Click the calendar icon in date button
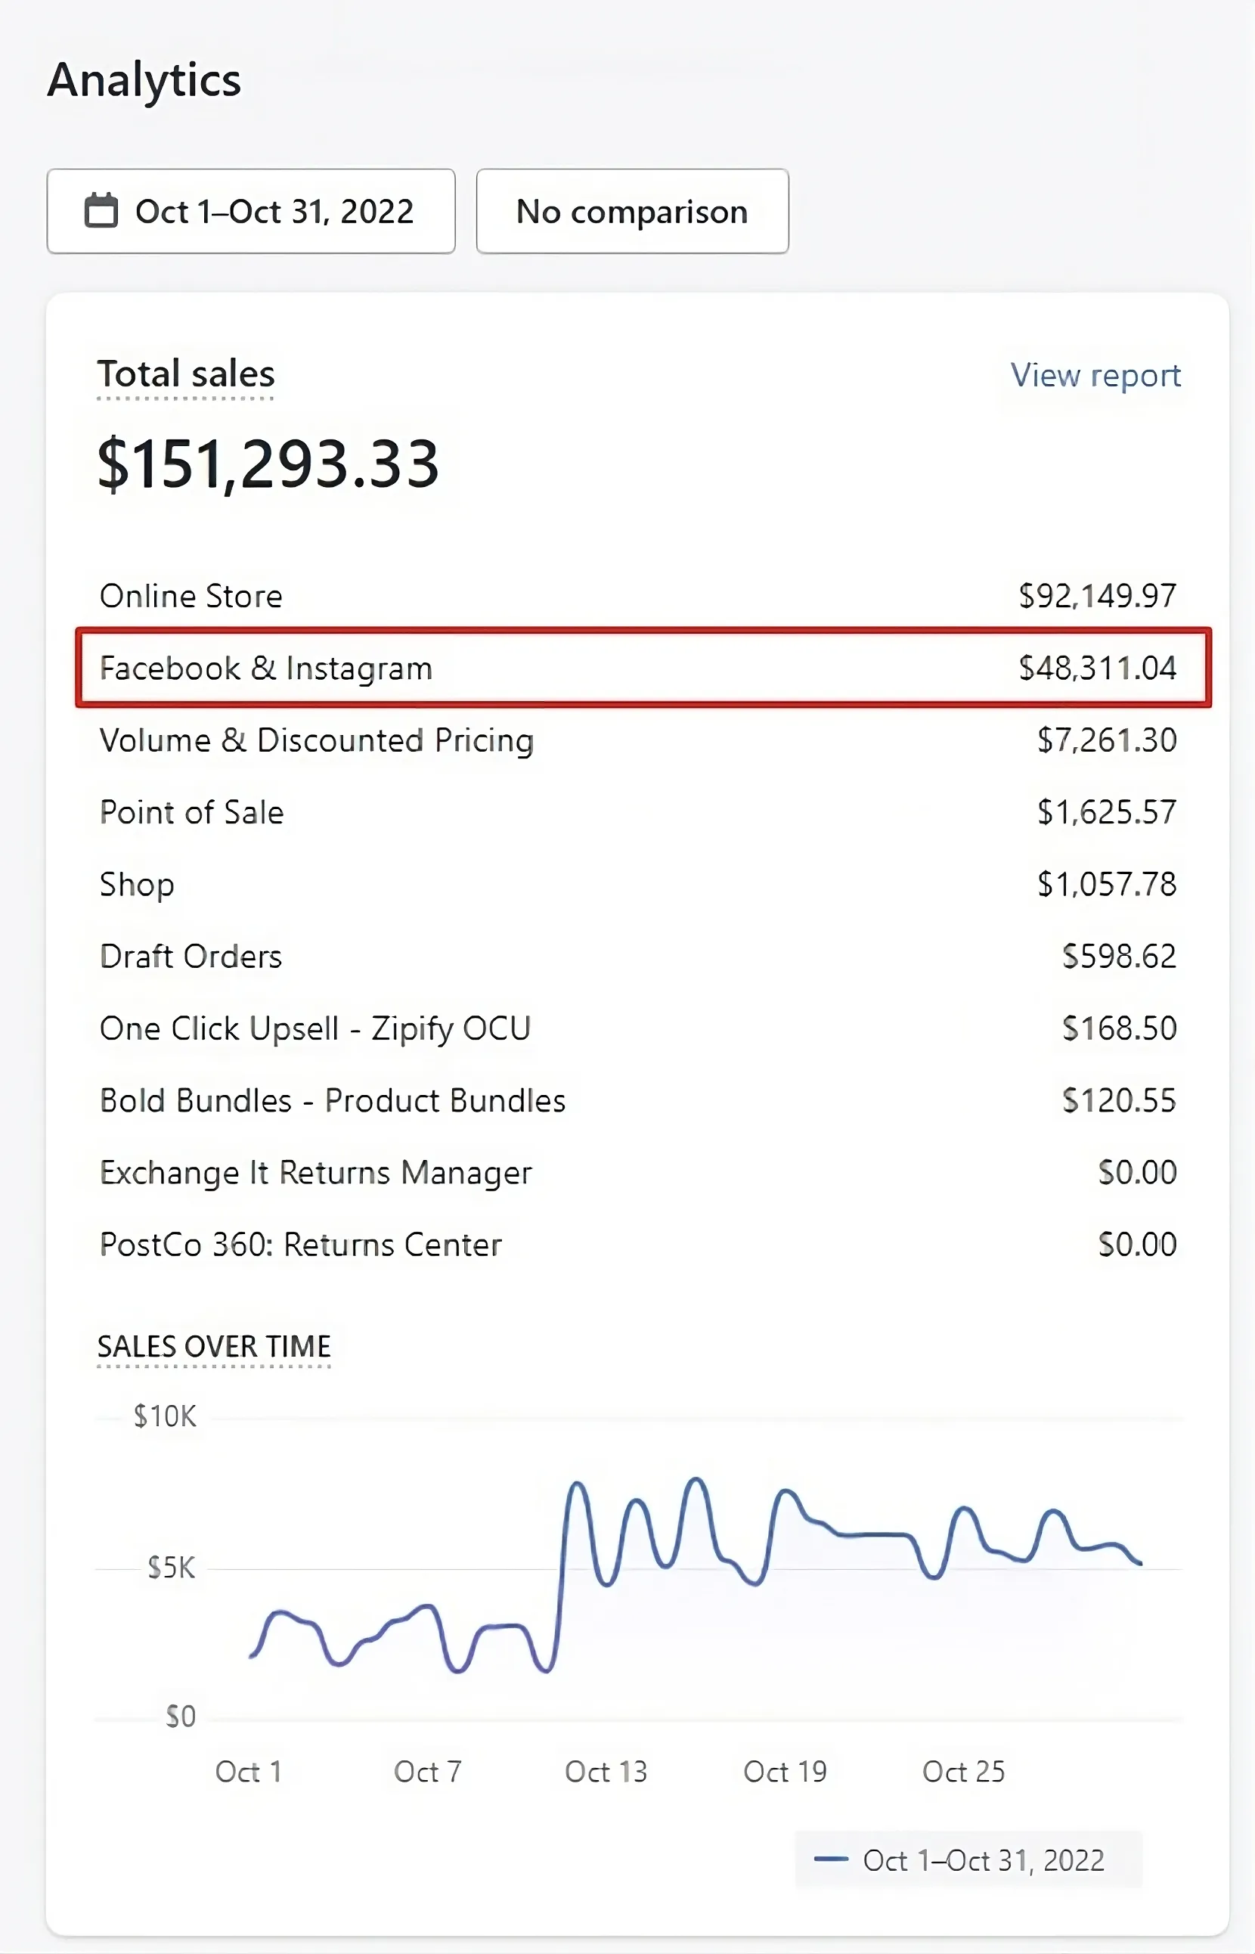This screenshot has width=1255, height=1954. (x=101, y=211)
